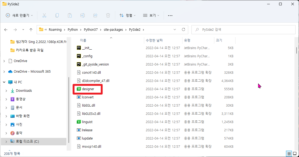The image size is (299, 157).
Task: Click the Downloads arrow icon in sidebar
Action: (x=12, y=91)
